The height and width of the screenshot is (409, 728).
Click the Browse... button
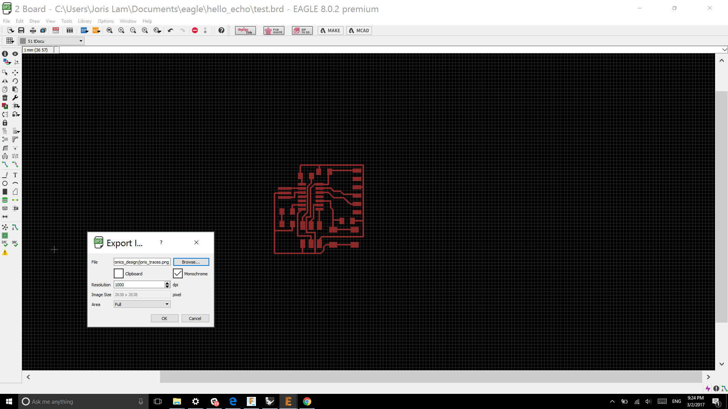(x=191, y=262)
